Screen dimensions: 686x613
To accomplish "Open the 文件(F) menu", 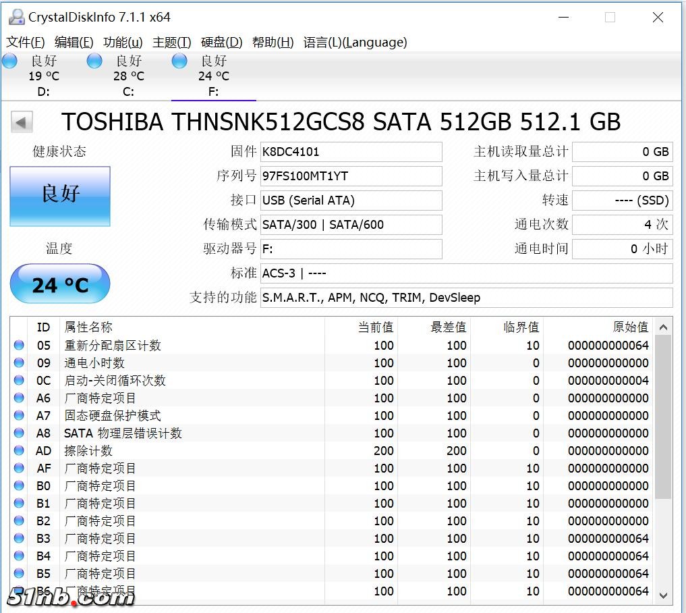I will (x=26, y=43).
